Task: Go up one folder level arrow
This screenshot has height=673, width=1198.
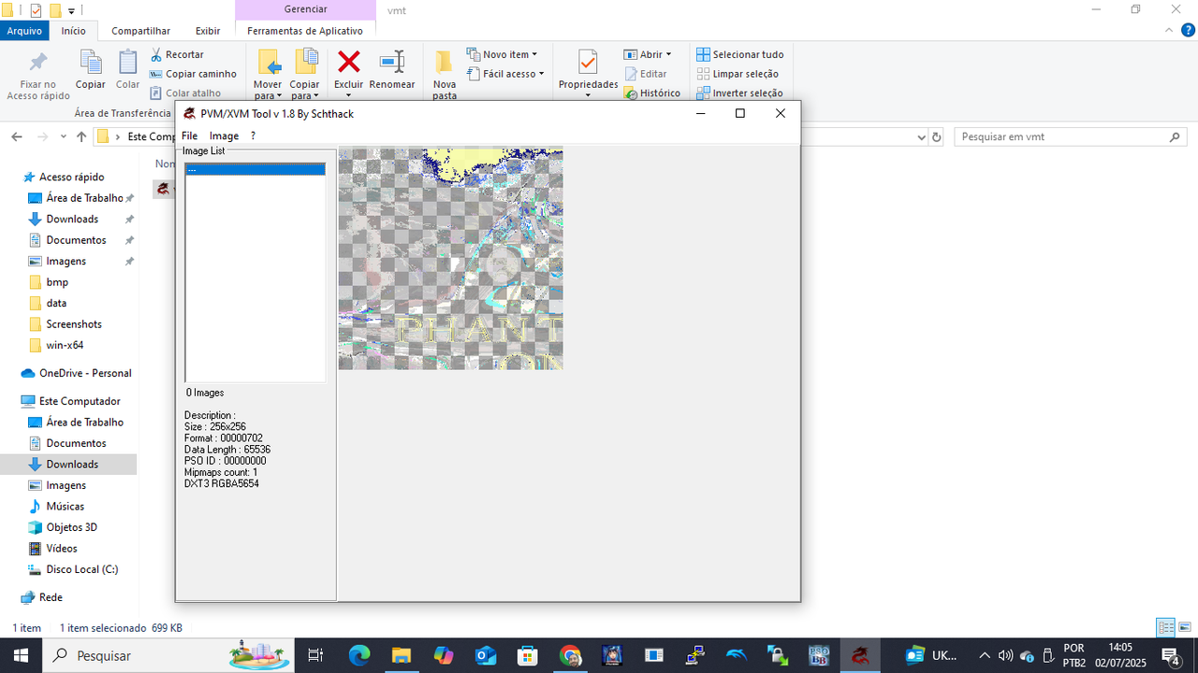Action: point(81,136)
